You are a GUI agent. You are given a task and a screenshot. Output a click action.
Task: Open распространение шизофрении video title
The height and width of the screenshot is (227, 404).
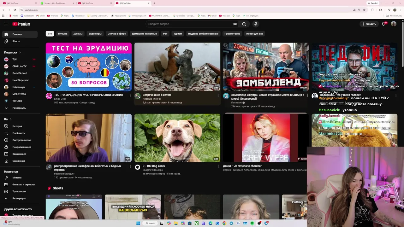coord(87,168)
